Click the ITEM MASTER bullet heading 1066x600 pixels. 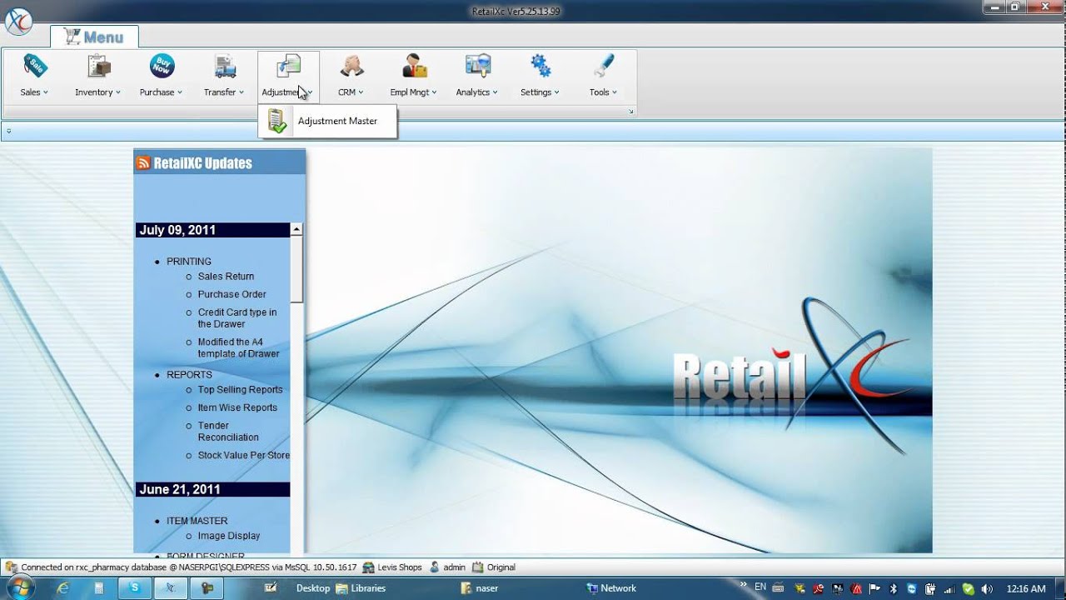point(197,521)
